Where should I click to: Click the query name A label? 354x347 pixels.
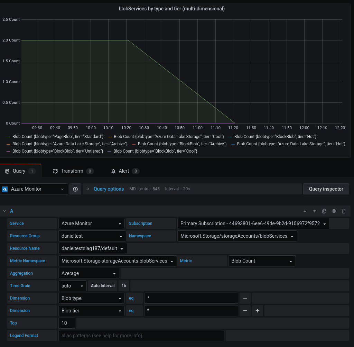click(x=11, y=211)
